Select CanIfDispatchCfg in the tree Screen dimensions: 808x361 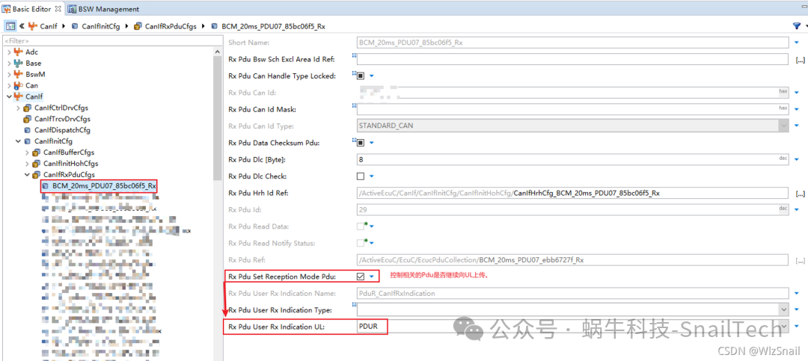click(x=62, y=130)
